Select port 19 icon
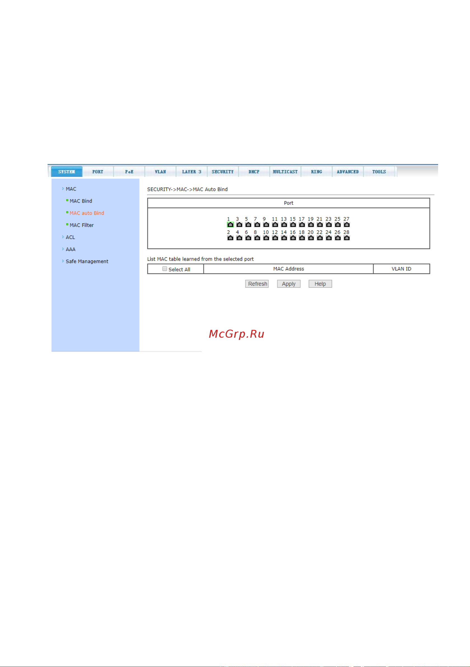This screenshot has height=667, width=470. click(311, 225)
